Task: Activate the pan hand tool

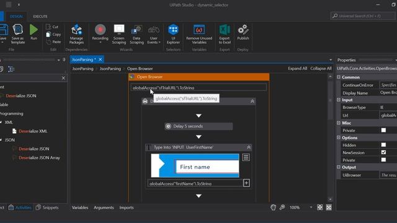Action: (273, 208)
